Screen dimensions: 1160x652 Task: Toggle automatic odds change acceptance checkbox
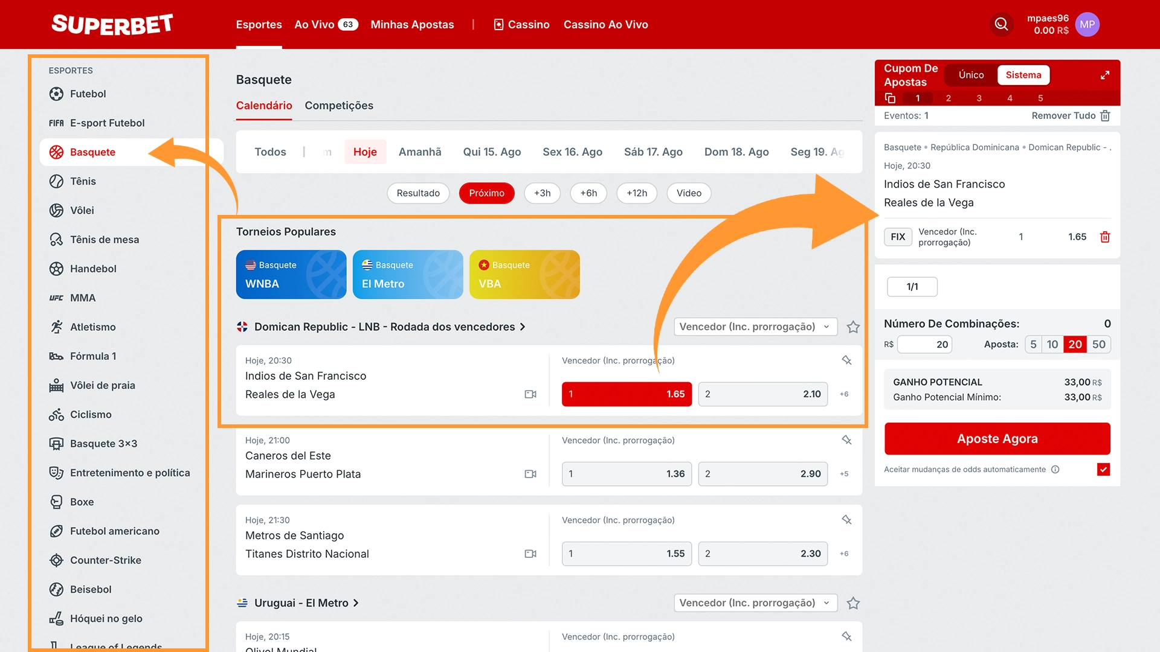(1103, 469)
